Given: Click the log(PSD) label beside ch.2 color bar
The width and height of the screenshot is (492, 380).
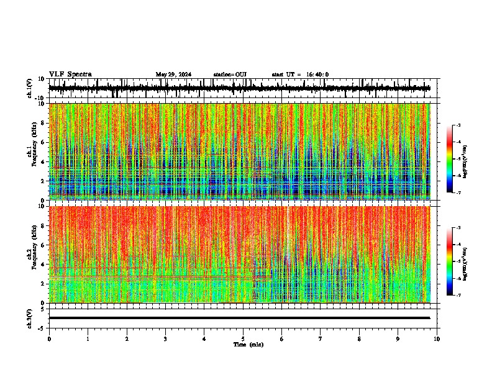Looking at the screenshot, I should 465,265.
